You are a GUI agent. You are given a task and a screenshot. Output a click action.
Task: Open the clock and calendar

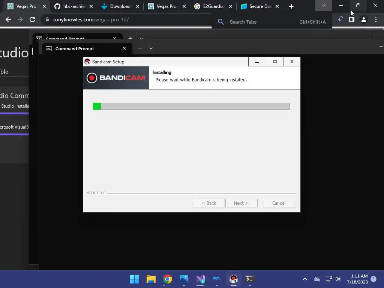[357, 279]
